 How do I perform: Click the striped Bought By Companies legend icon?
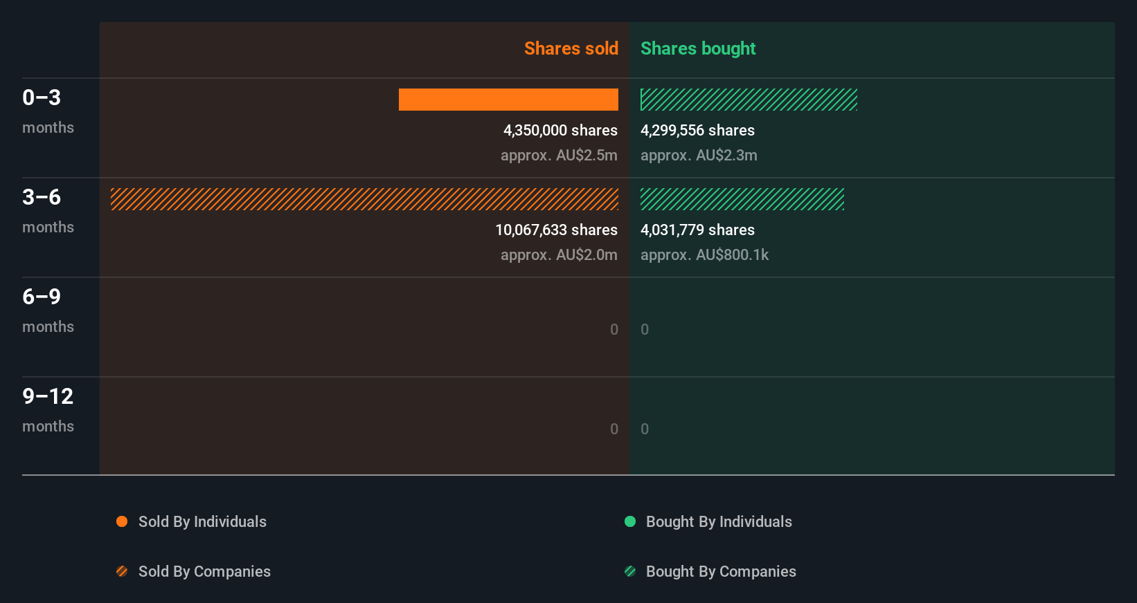630,571
